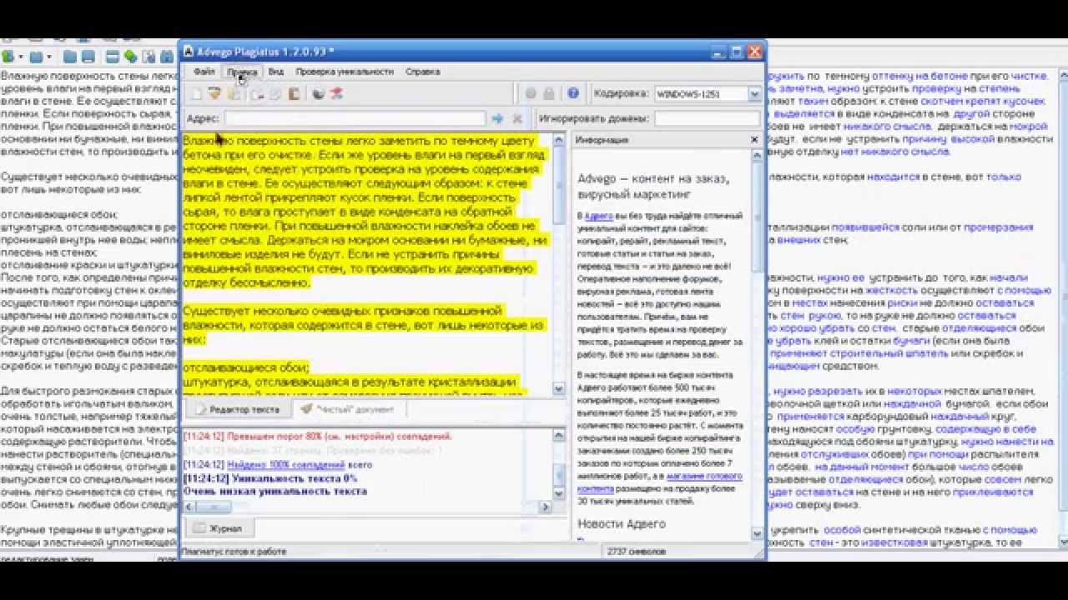1068x600 pixels.
Task: Open the Вид menu
Action: tap(275, 72)
